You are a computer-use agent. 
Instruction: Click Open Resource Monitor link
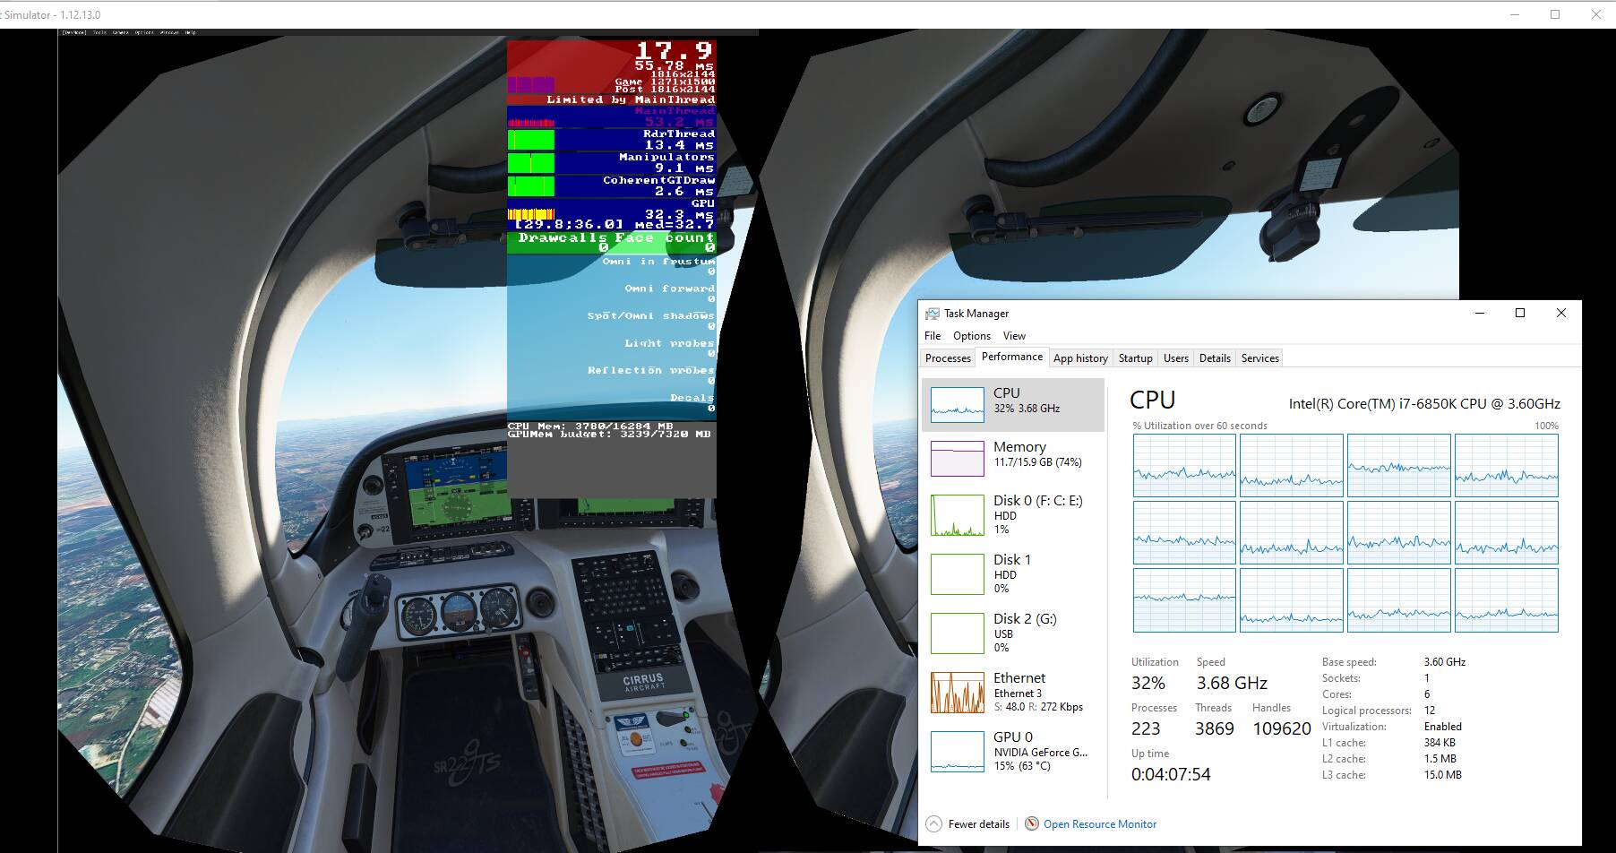(x=1099, y=823)
